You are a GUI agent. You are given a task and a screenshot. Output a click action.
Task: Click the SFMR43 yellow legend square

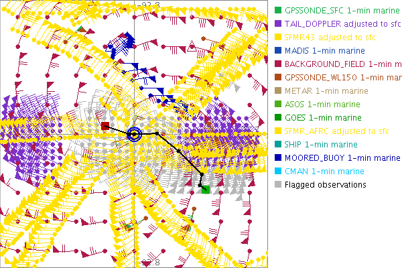pyautogui.click(x=278, y=38)
